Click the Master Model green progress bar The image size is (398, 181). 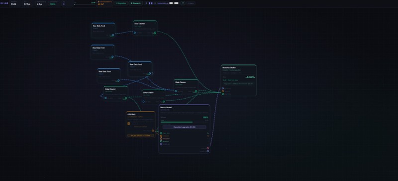184,122
